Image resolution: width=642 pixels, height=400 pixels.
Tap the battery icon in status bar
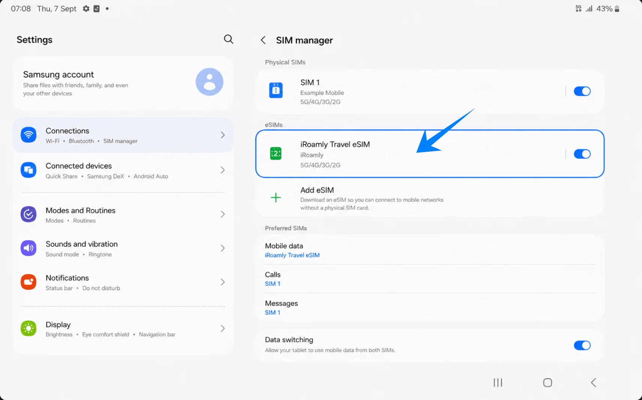(x=617, y=9)
